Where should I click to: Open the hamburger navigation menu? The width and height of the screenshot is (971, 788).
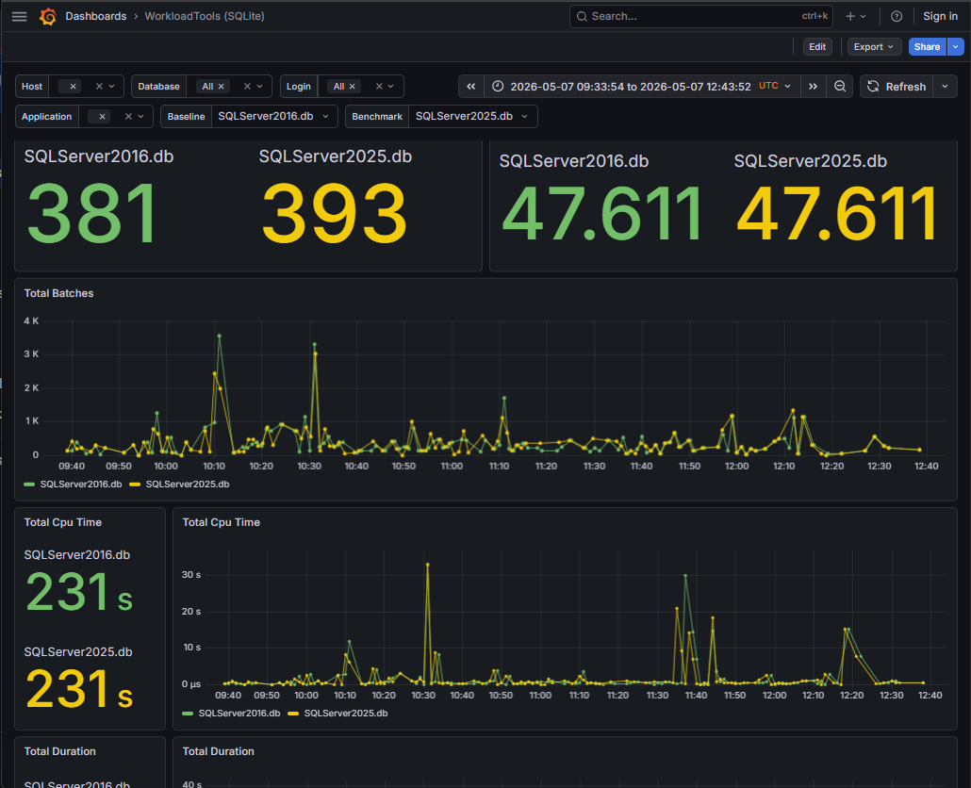pyautogui.click(x=19, y=17)
